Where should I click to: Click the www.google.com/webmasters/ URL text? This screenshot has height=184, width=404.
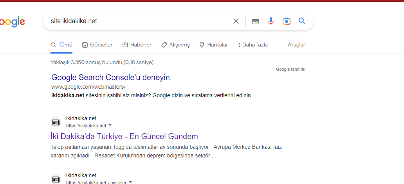tap(88, 87)
